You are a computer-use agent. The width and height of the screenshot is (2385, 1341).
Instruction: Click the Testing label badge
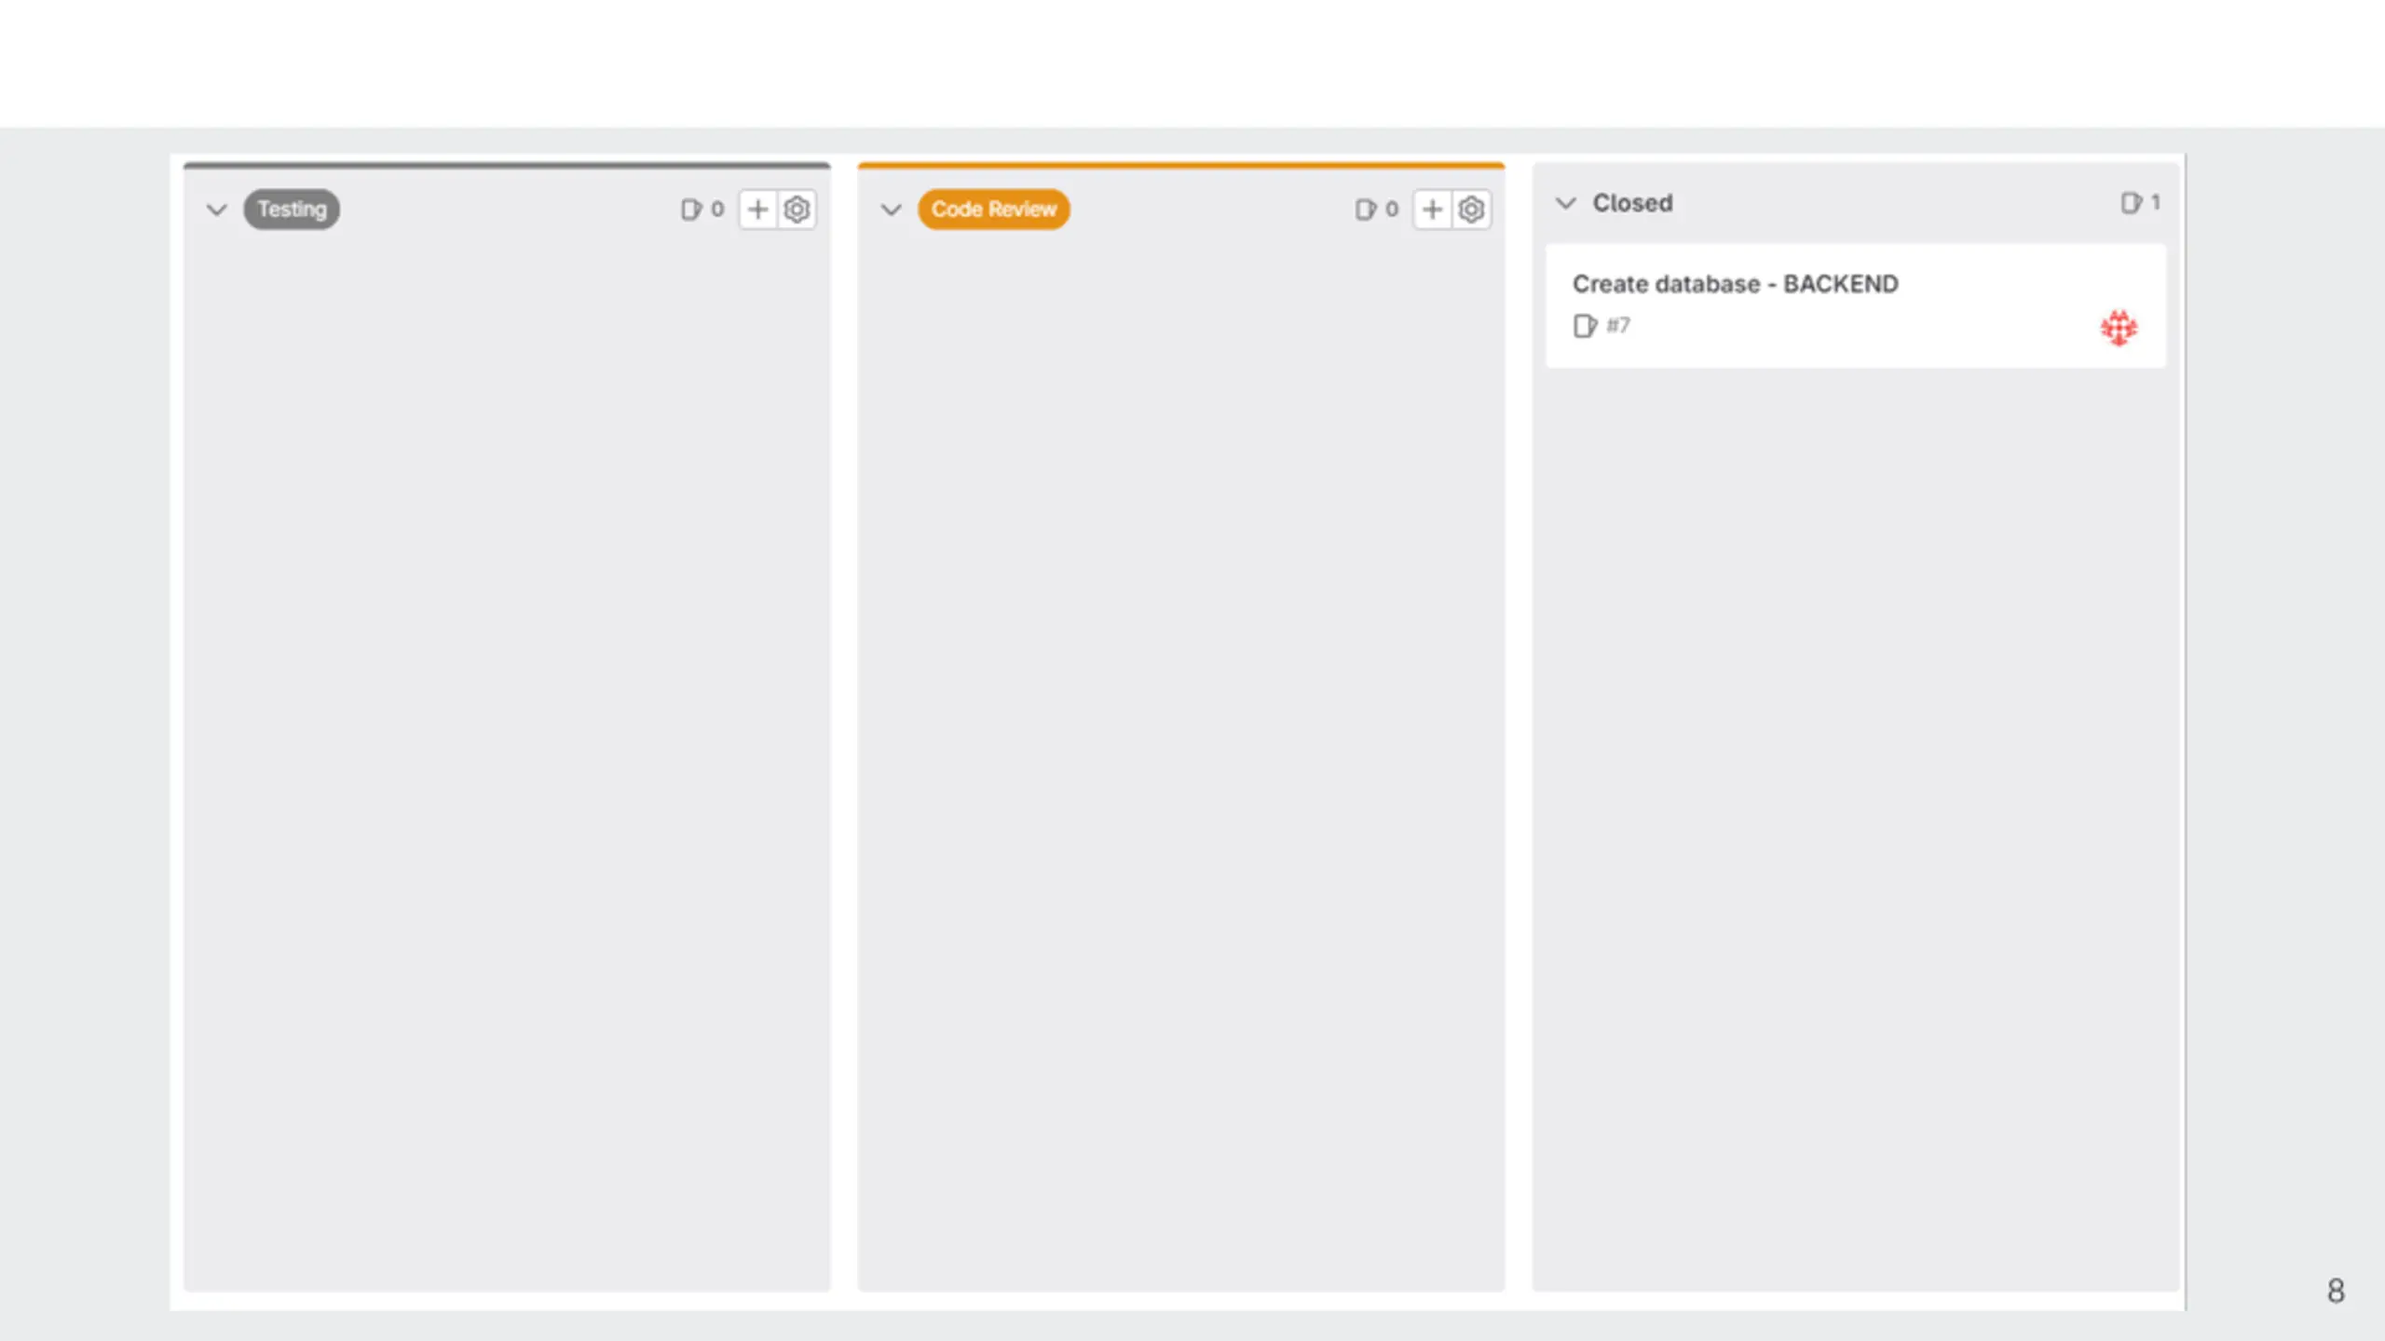pos(292,210)
